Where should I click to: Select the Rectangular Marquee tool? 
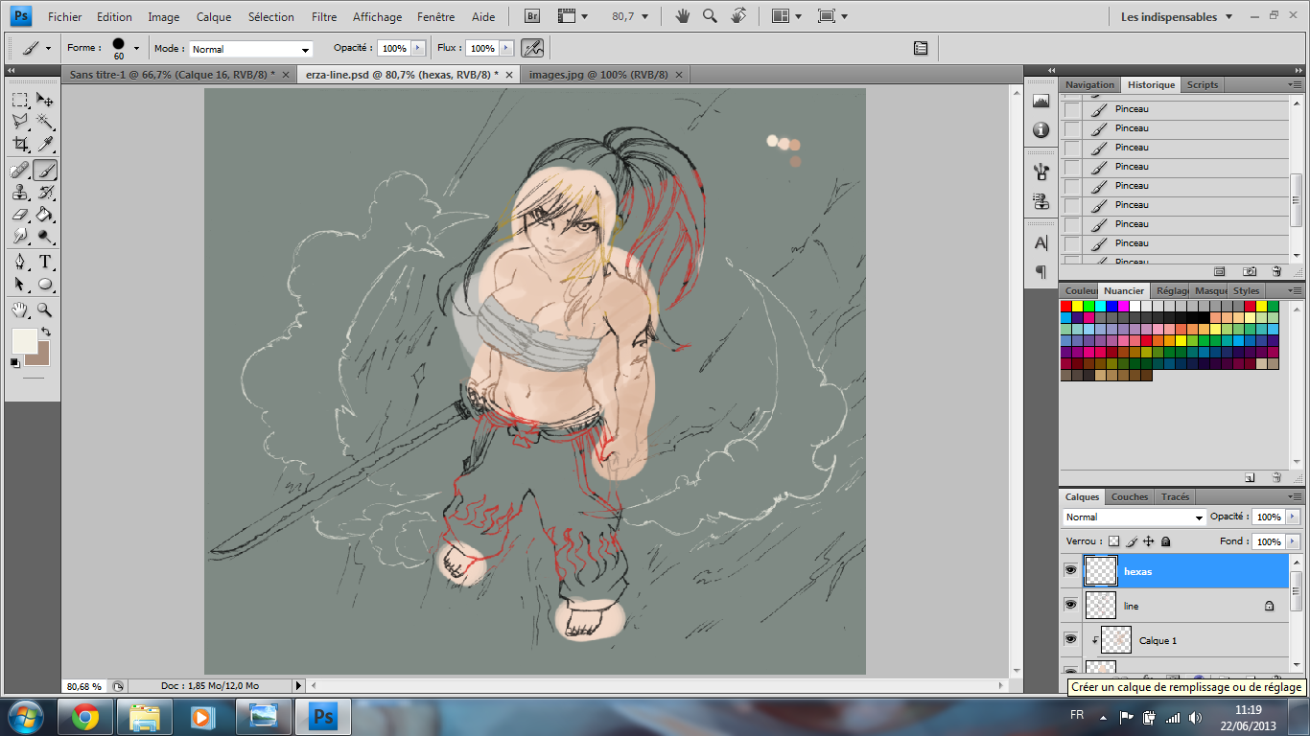20,100
